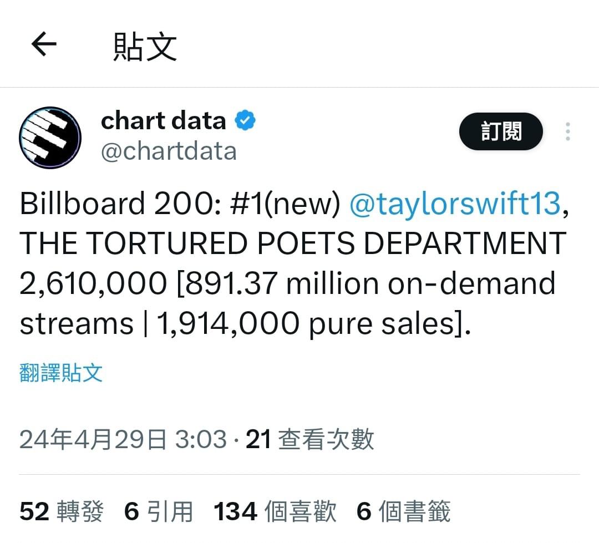The width and height of the screenshot is (599, 543).
Task: Click the 6 個書籤 bookmarks count
Action: pyautogui.click(x=403, y=511)
